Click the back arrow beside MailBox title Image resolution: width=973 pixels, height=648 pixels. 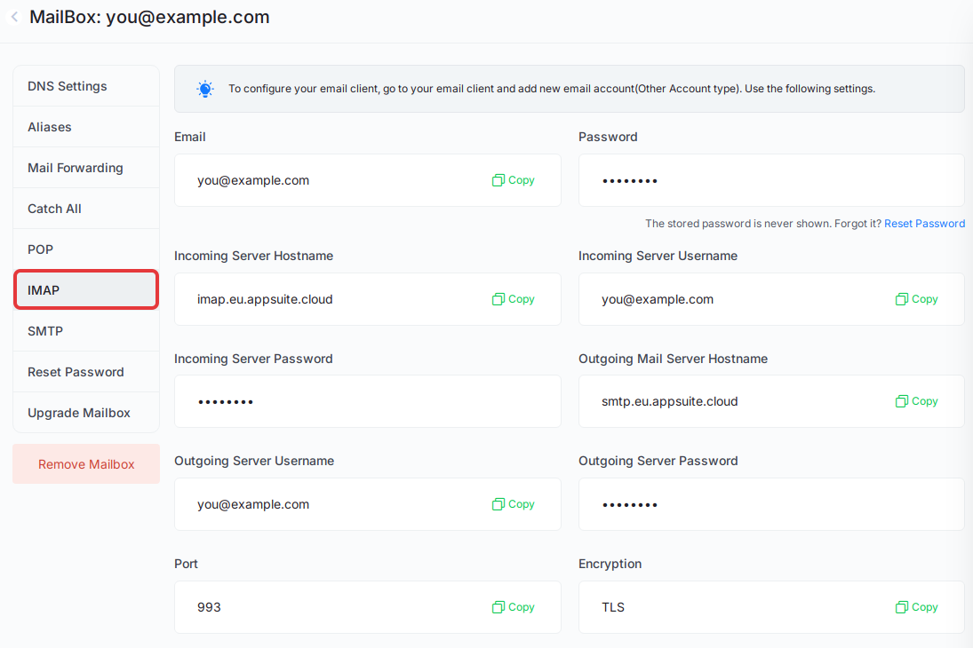coord(15,17)
